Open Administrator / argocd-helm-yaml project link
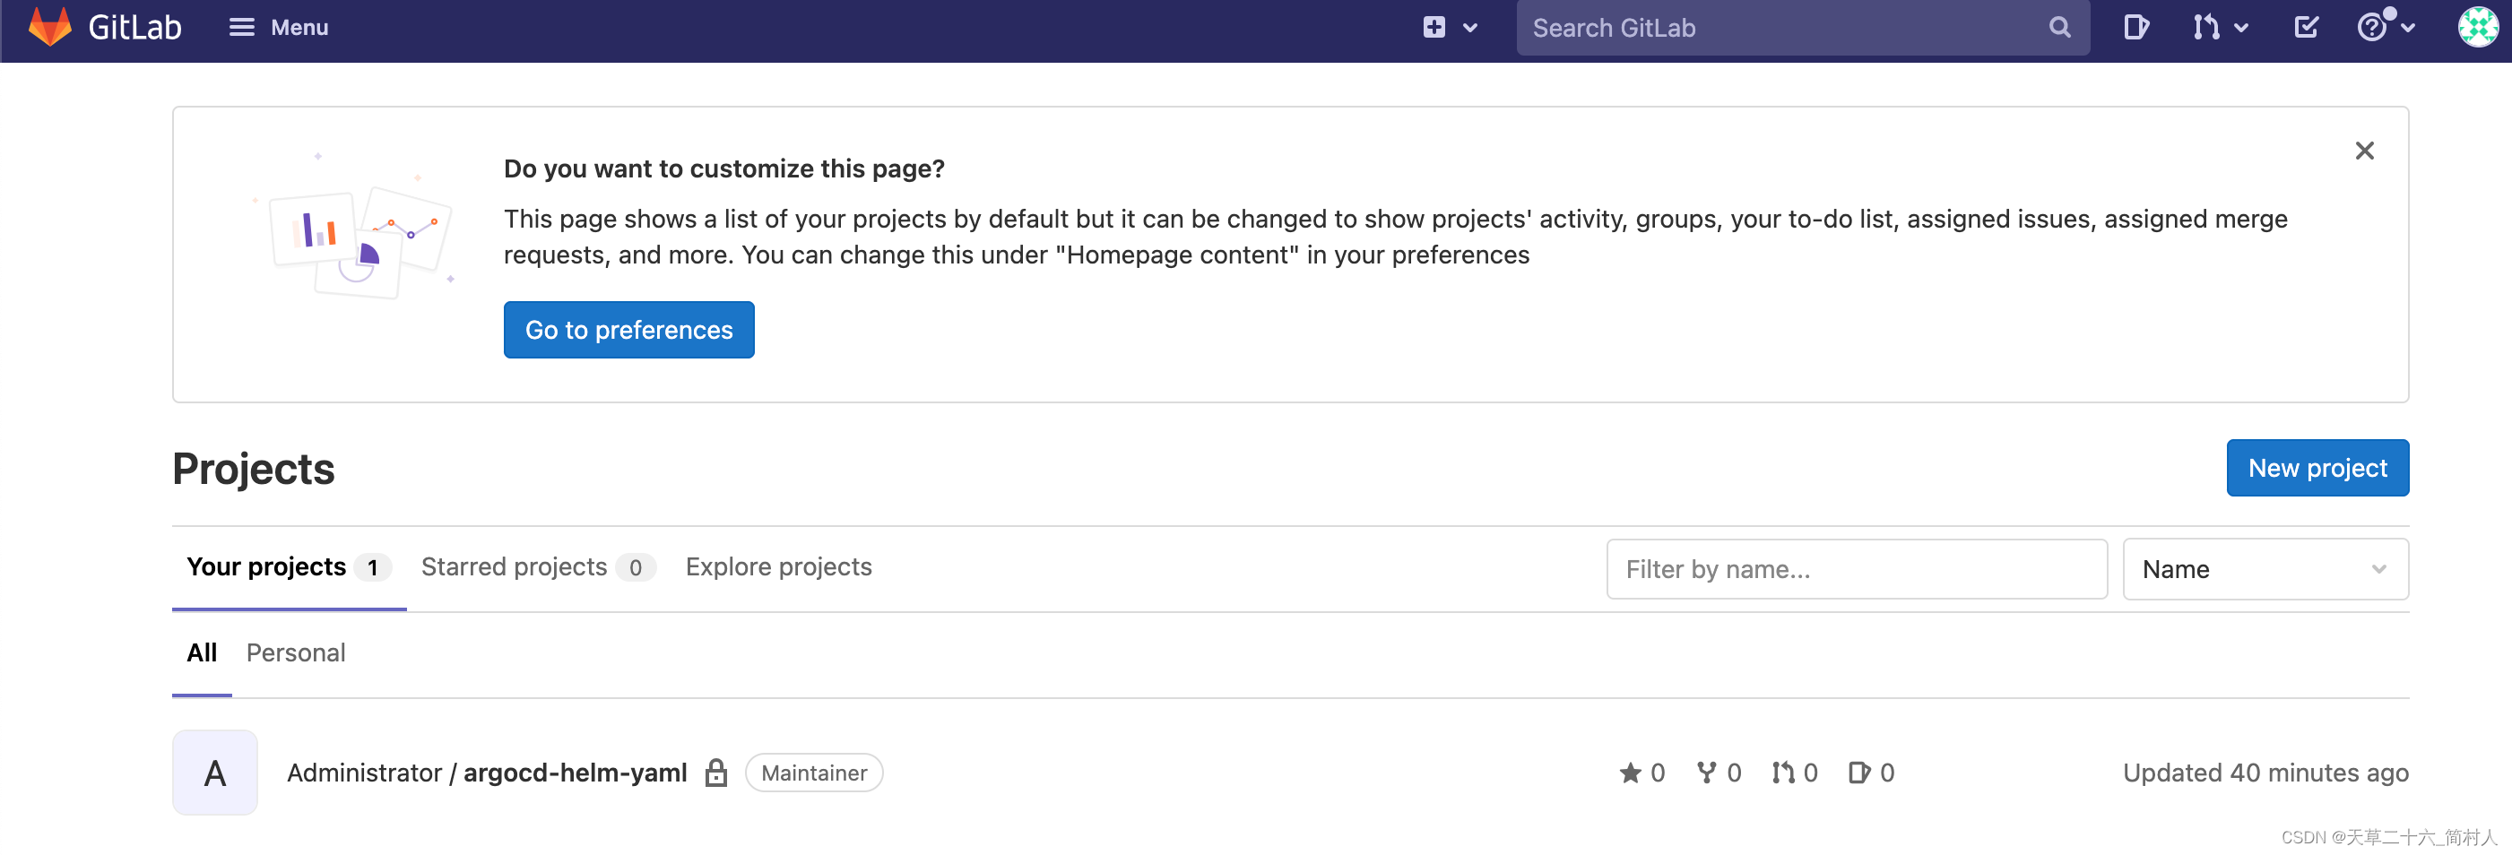Viewport: 2512px width, 855px height. (487, 773)
